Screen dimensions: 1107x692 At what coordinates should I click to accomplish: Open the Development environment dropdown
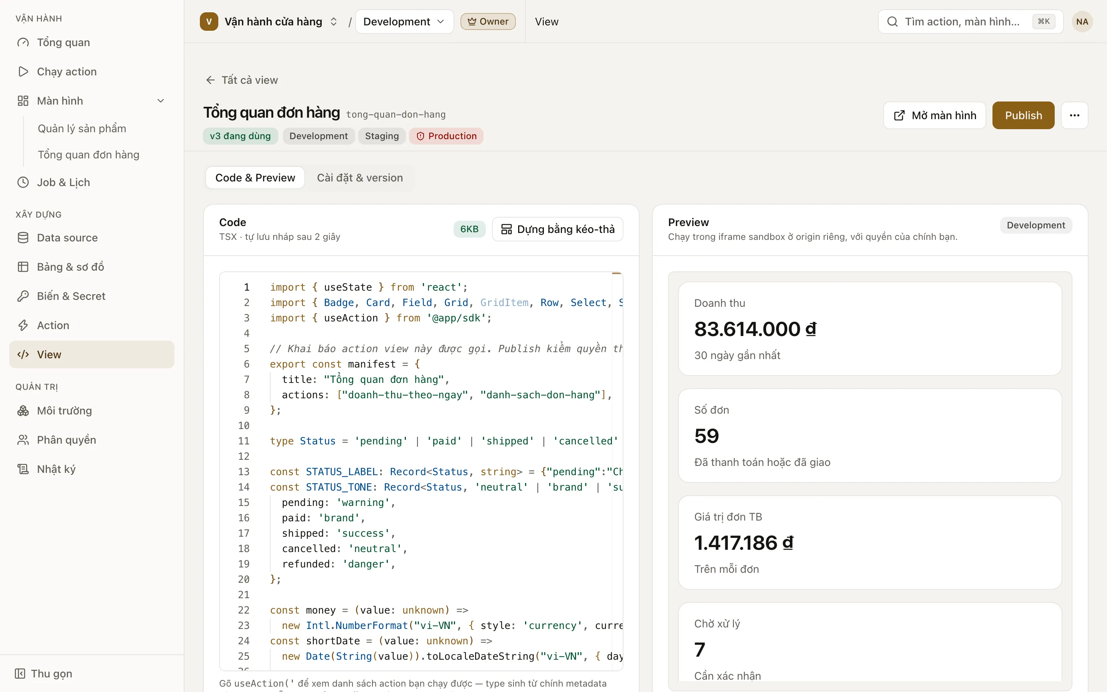(x=404, y=22)
